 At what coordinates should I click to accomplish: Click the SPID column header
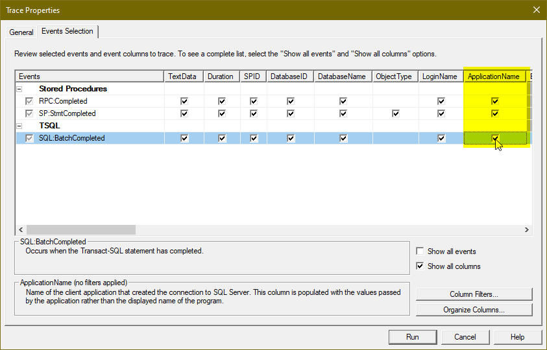click(x=254, y=76)
